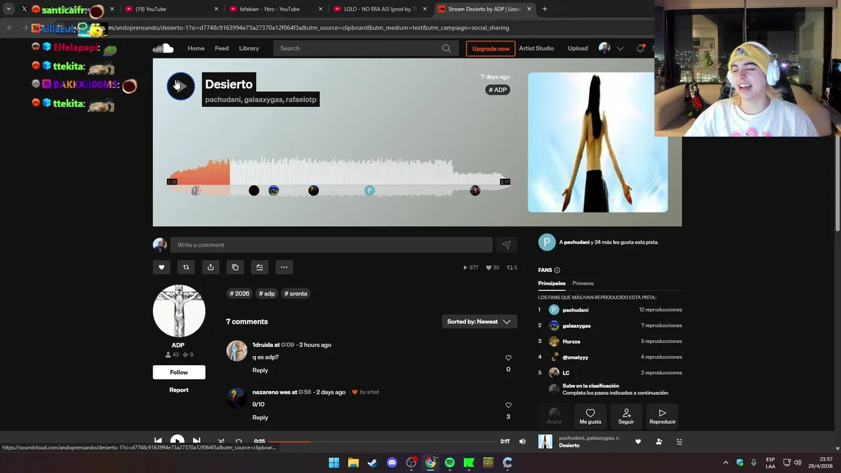Expand browser tab search chevron
Screen dimensions: 841x473
pyautogui.click(x=9, y=9)
